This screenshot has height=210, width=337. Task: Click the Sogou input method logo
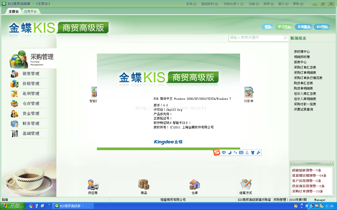pyautogui.click(x=216, y=152)
